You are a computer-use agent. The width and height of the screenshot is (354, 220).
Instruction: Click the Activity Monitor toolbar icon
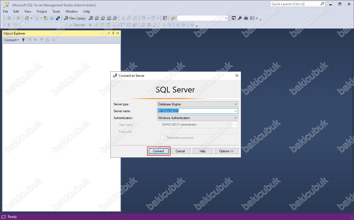click(165, 18)
